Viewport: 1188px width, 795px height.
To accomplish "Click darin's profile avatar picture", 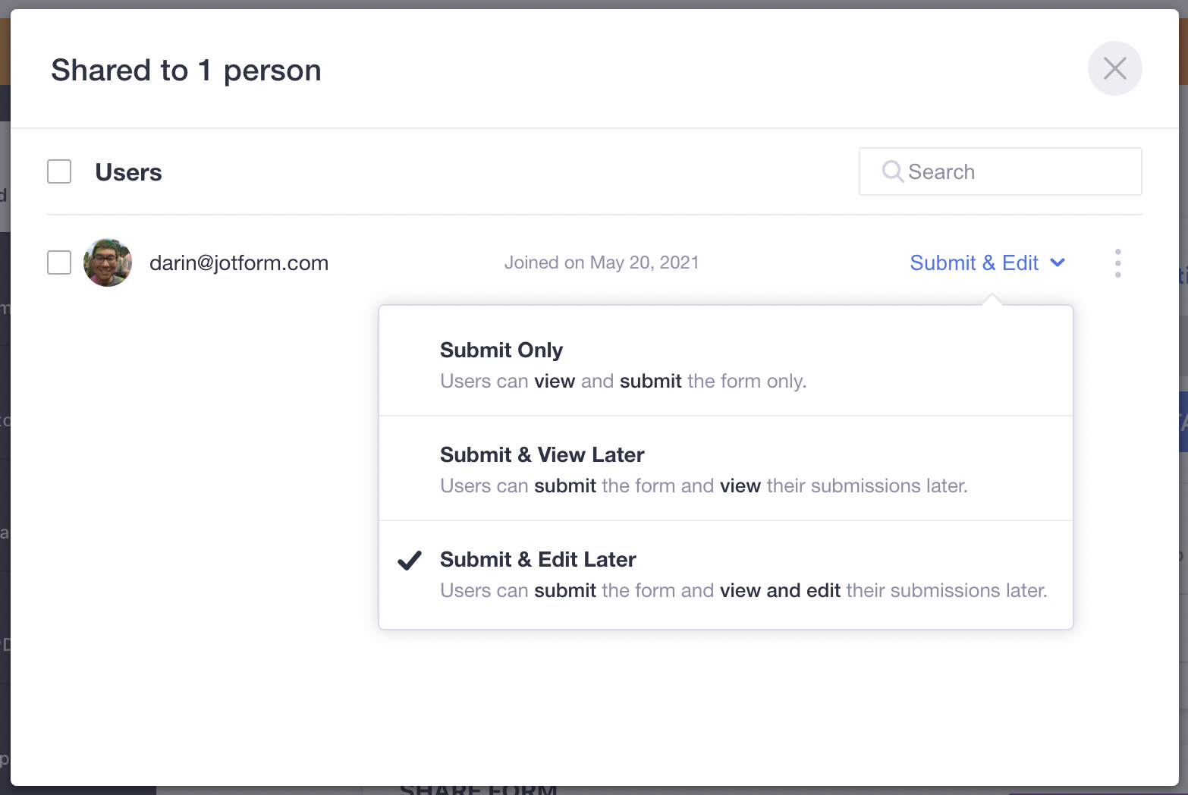I will [108, 262].
